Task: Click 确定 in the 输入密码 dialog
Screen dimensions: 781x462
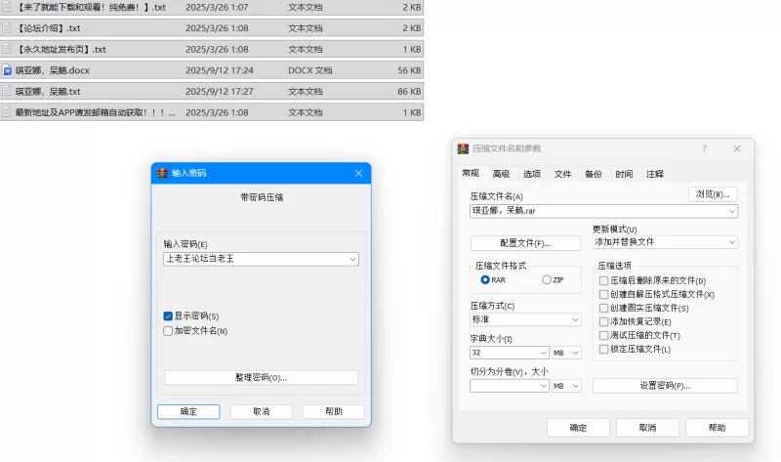Action: click(188, 411)
